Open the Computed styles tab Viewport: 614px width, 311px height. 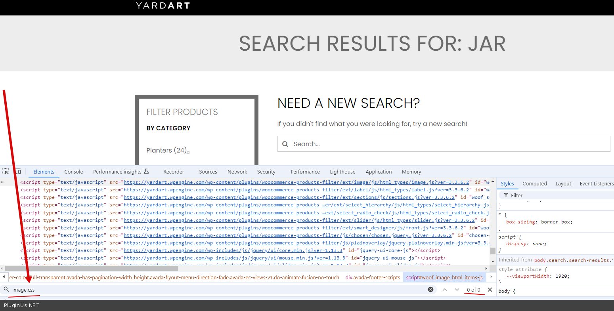(x=534, y=184)
